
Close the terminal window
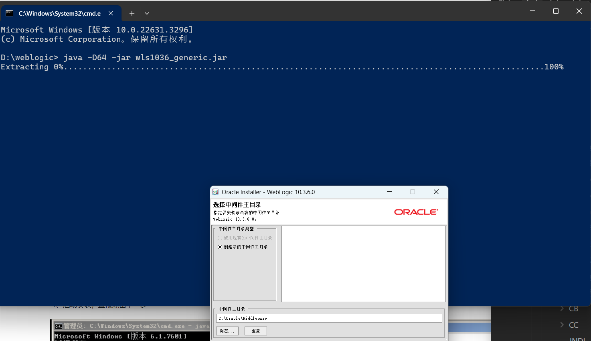coord(579,11)
